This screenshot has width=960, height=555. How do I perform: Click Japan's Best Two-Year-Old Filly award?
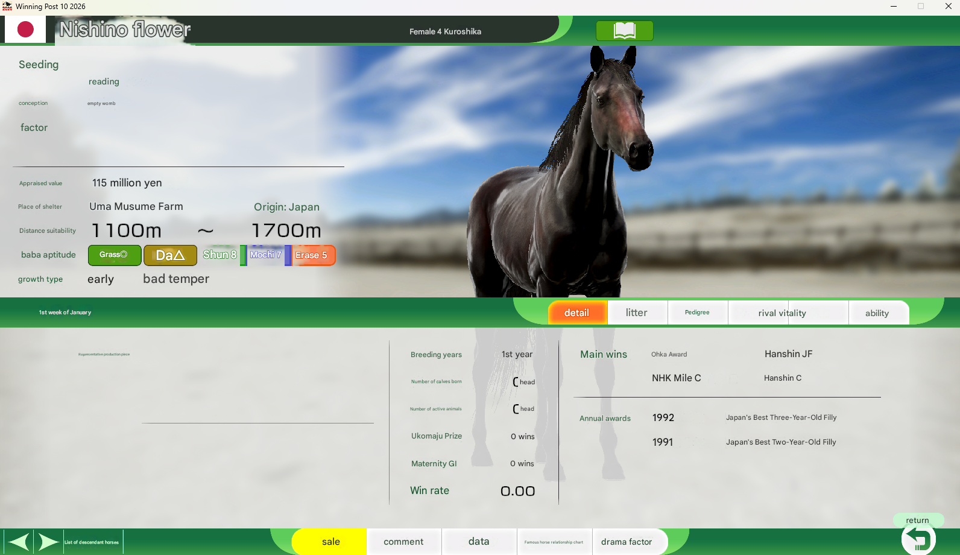[782, 442]
